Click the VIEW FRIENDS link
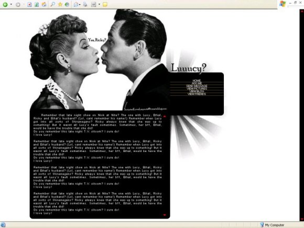Screen dimensions: 304x228 [x=197, y=94]
